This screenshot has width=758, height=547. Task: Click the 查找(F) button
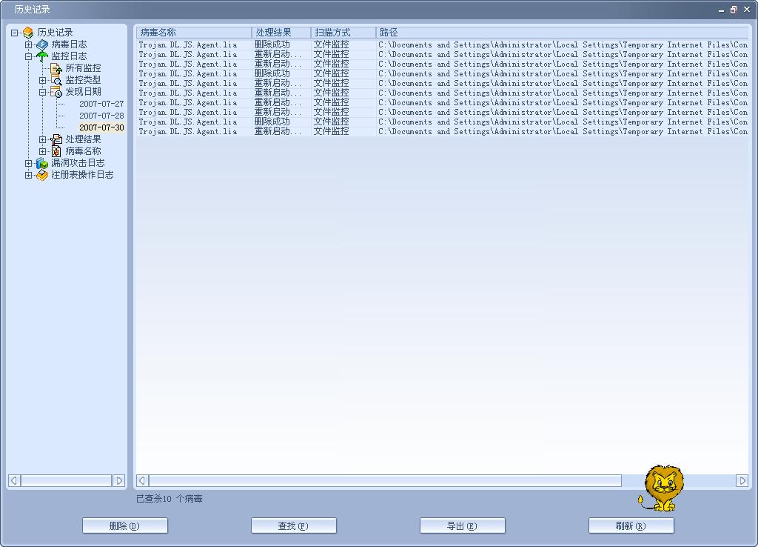point(293,526)
